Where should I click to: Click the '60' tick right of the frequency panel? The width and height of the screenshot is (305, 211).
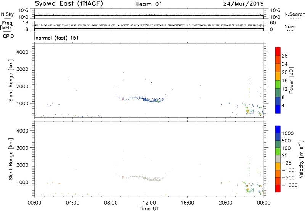click(273, 23)
